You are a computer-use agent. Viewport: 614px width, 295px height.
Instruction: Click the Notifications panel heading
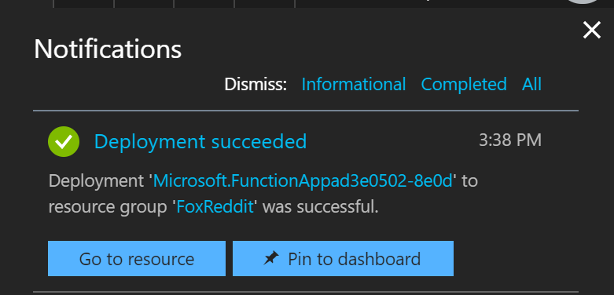click(108, 49)
